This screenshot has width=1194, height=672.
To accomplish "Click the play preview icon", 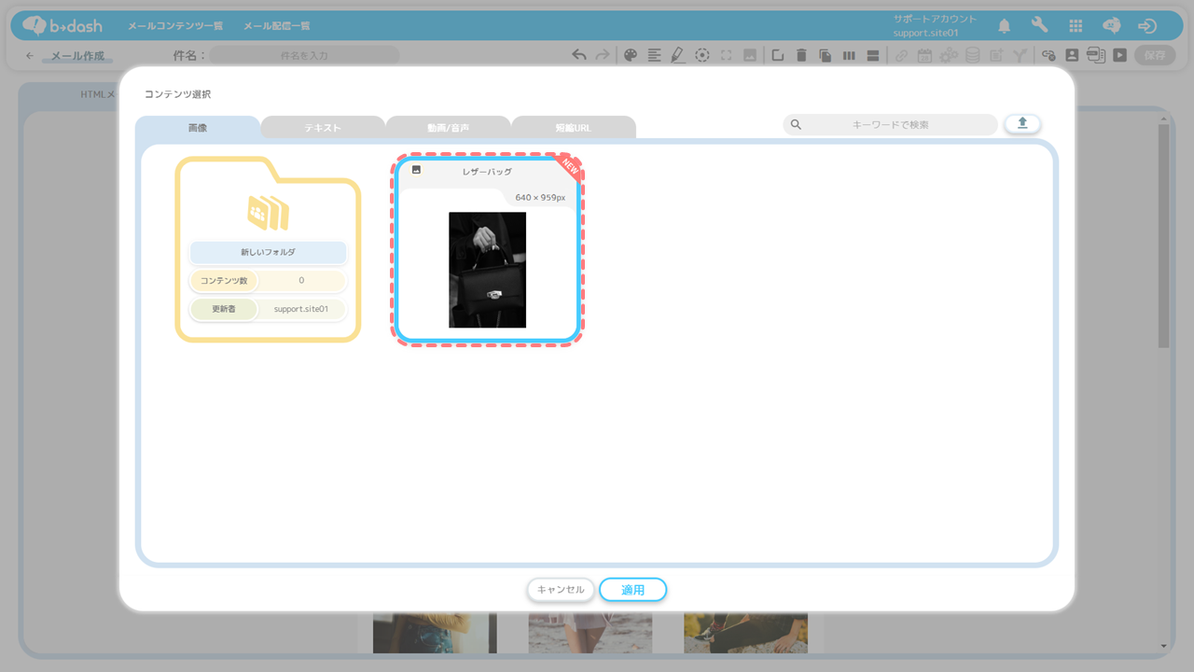I will click(1119, 55).
